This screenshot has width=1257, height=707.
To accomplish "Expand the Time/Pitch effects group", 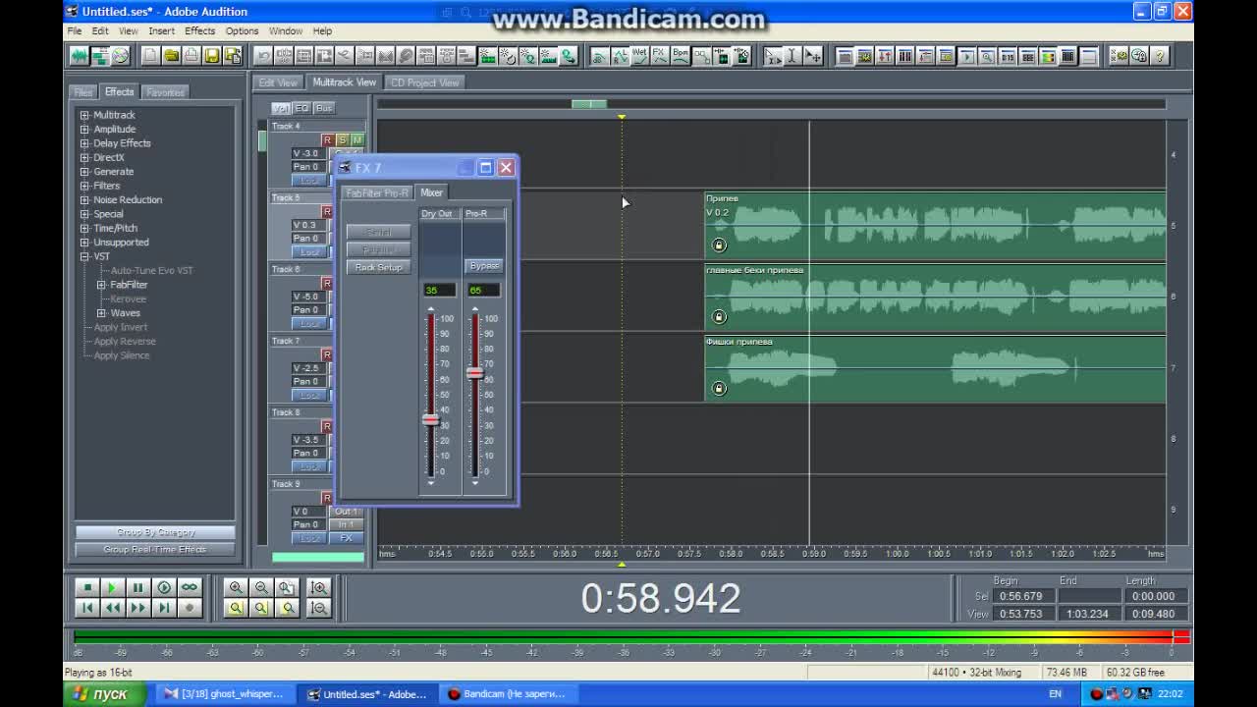I will tap(84, 228).
